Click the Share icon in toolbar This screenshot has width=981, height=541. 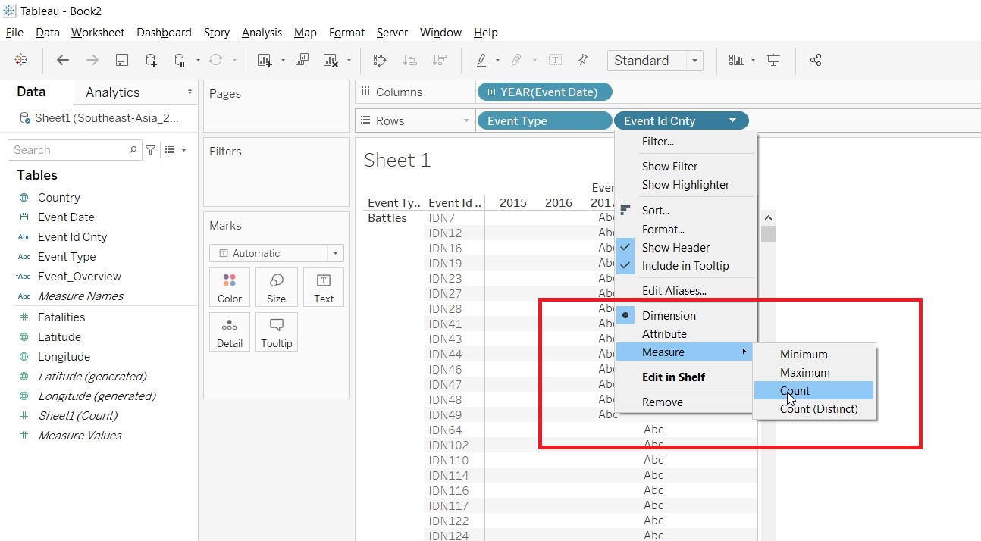(816, 61)
